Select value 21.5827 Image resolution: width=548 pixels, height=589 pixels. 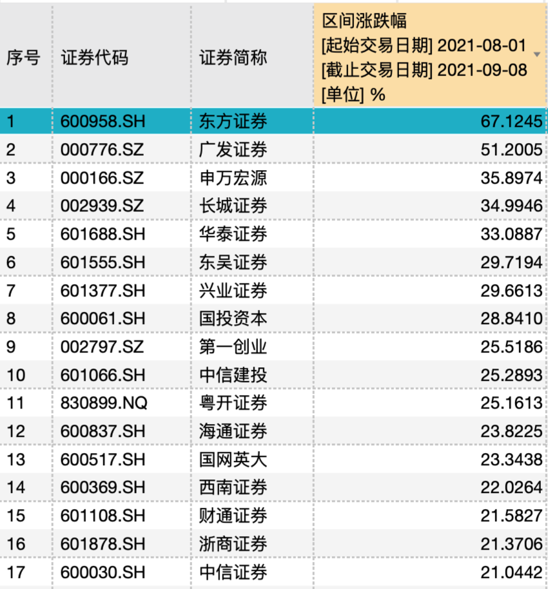pyautogui.click(x=511, y=516)
